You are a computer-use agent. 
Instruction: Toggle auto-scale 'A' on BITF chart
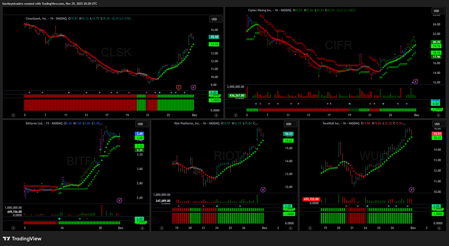(x=142, y=228)
